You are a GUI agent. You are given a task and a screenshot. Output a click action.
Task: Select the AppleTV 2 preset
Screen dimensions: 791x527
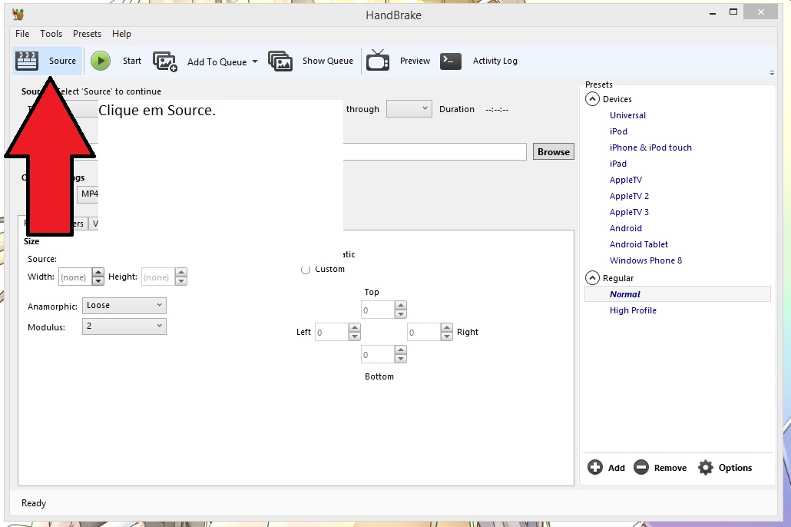tap(629, 196)
